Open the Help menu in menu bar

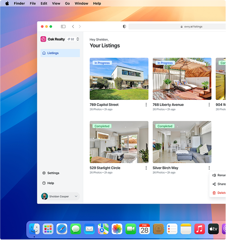coord(97,4)
